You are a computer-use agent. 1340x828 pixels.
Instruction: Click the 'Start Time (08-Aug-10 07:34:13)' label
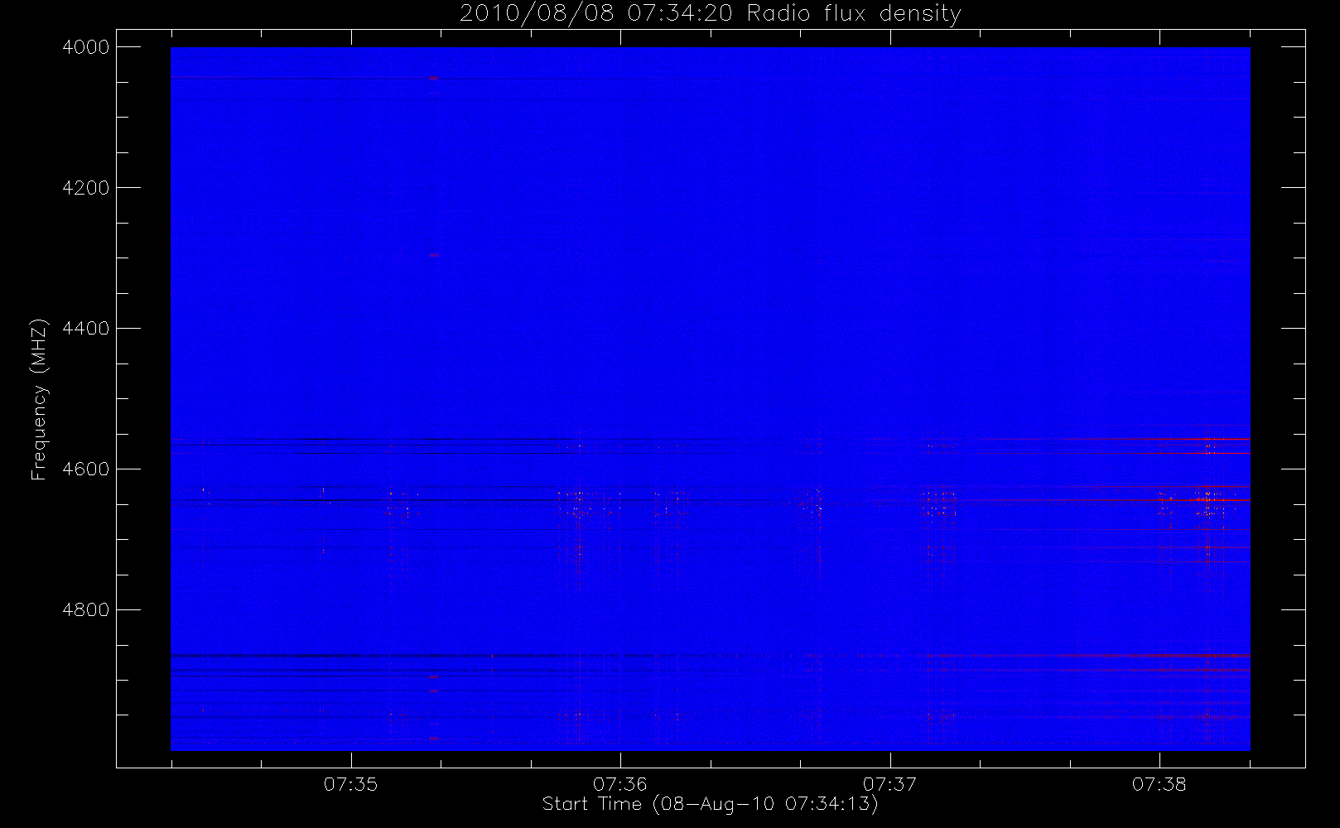click(710, 804)
